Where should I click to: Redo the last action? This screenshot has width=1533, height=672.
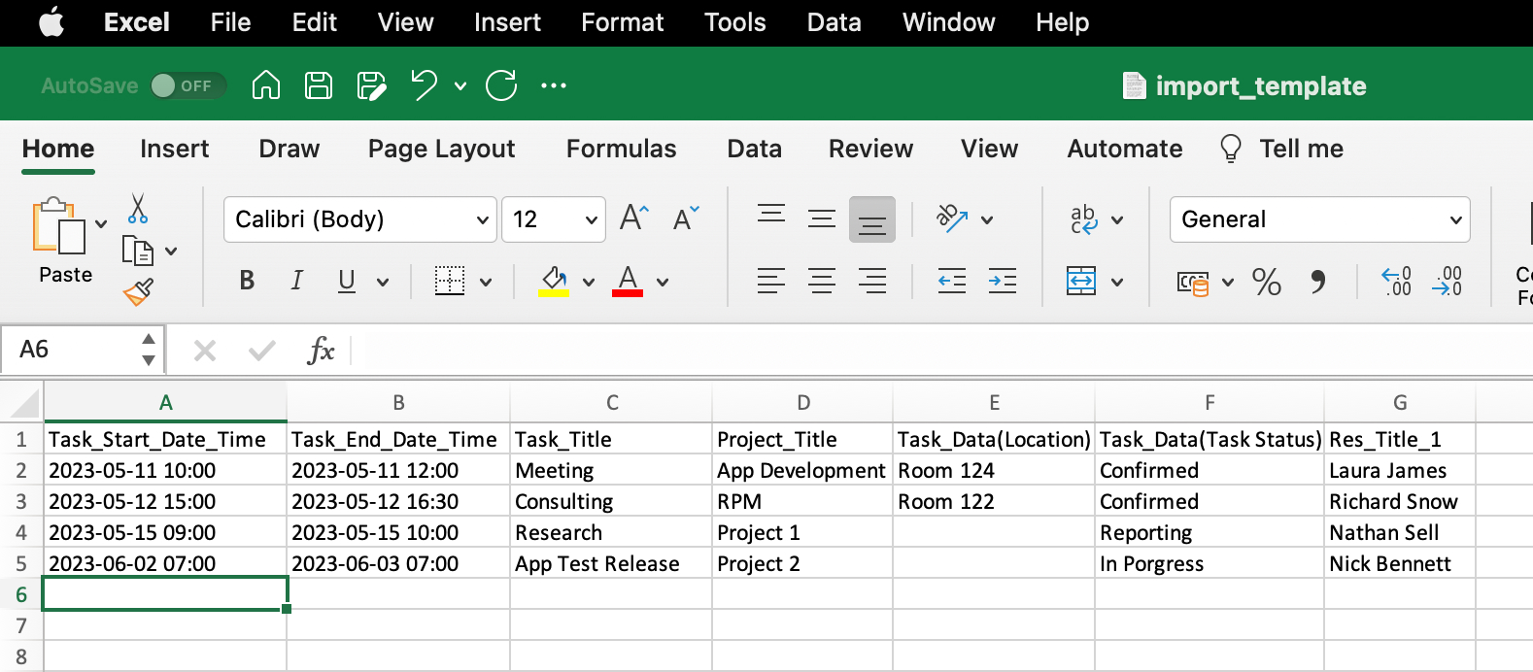501,85
